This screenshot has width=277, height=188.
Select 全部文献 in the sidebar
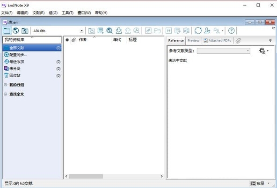32,48
